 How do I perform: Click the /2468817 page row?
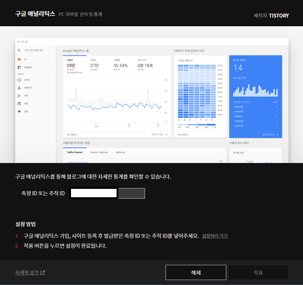256,116
